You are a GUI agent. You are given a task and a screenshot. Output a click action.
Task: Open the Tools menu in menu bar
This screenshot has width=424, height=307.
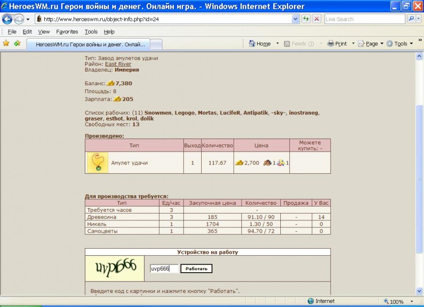tap(91, 32)
